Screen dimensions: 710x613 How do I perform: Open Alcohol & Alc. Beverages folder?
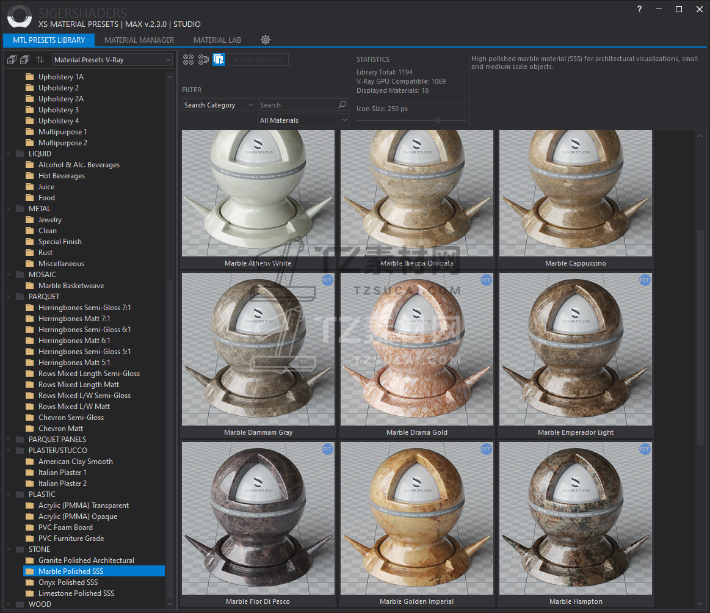click(x=79, y=165)
